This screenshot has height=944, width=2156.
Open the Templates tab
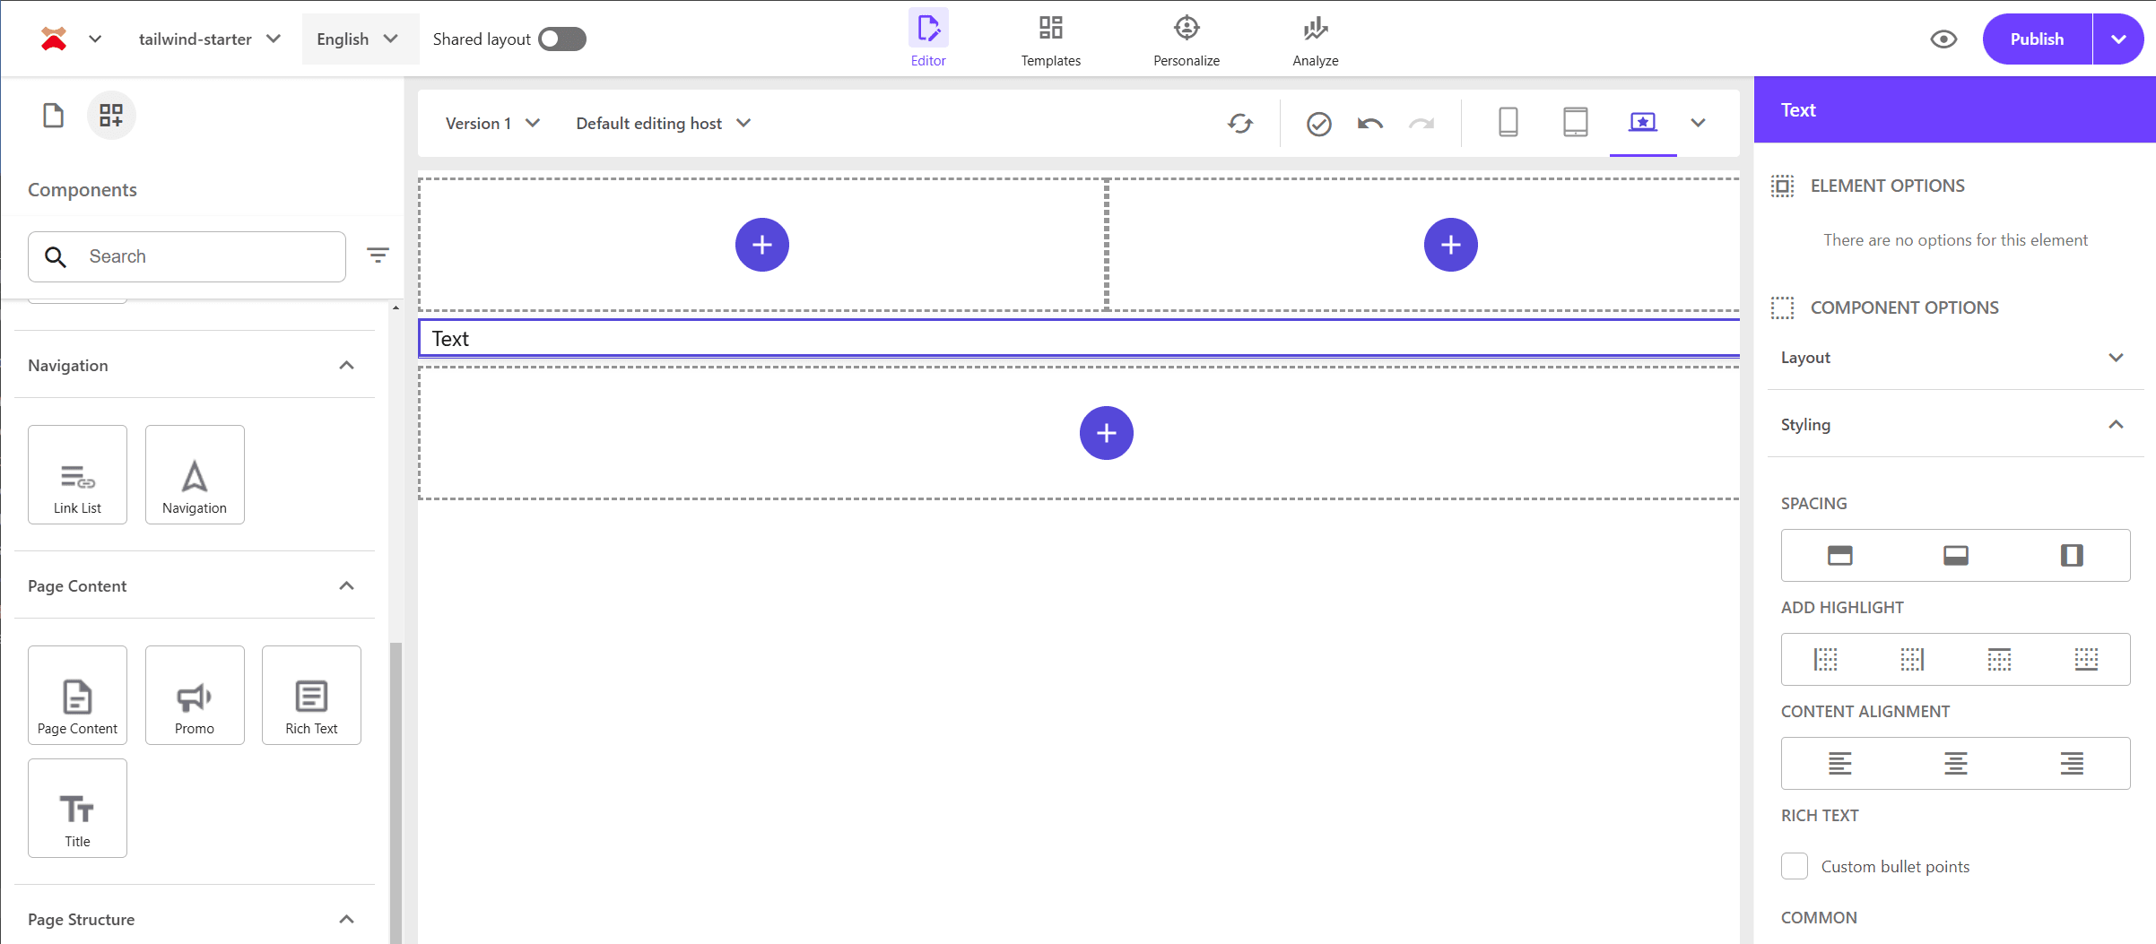click(1050, 39)
